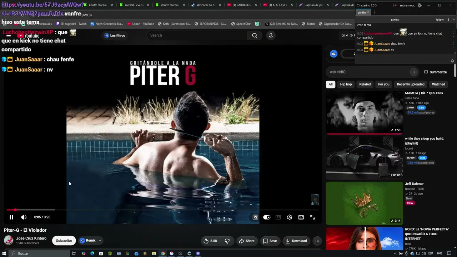Click the vidIQ icon in player controls

[x=255, y=217]
